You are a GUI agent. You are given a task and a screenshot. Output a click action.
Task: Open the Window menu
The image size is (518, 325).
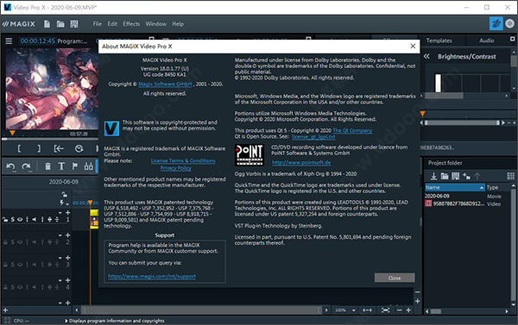tap(156, 24)
